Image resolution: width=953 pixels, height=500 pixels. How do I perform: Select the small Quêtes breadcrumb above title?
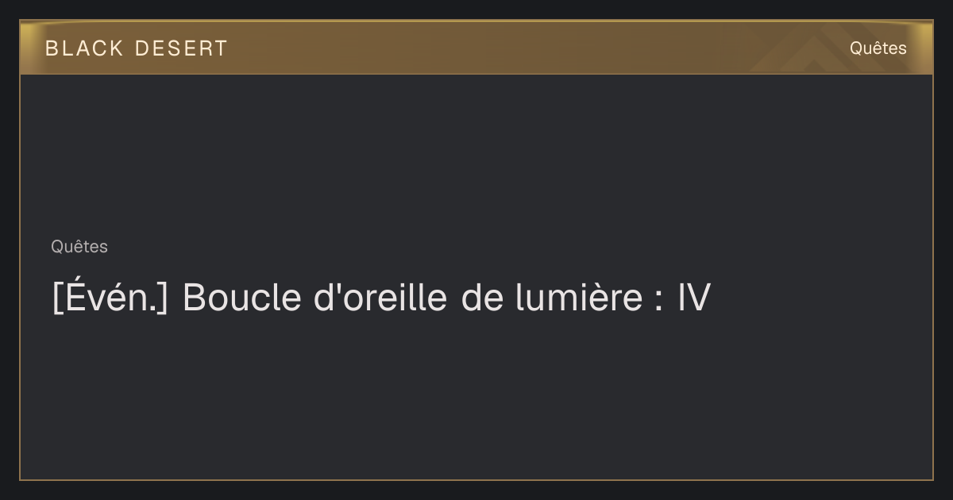pos(79,247)
